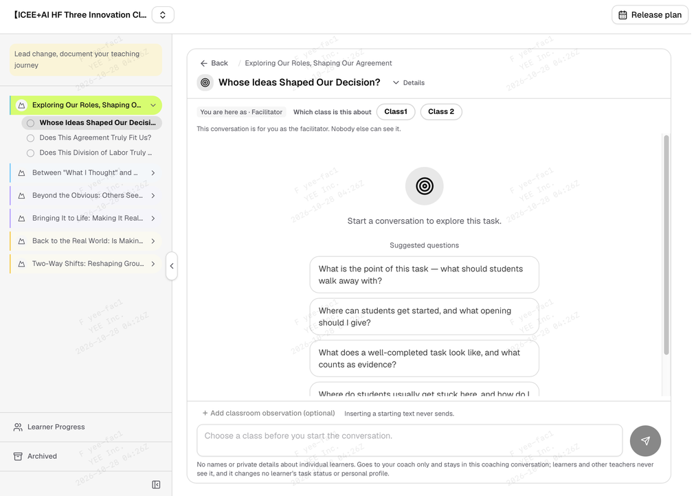Open the Beyond the Obvious section row
Viewport: 696px width, 496px height.
click(86, 196)
